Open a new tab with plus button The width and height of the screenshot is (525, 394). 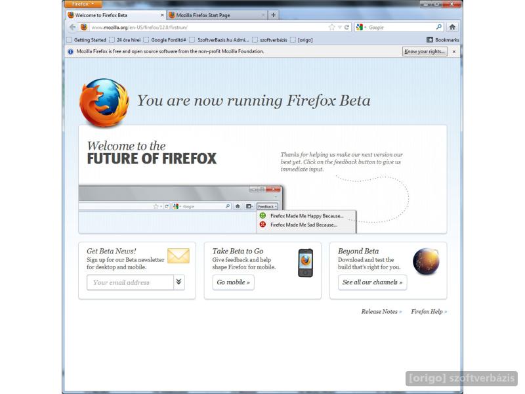click(273, 15)
